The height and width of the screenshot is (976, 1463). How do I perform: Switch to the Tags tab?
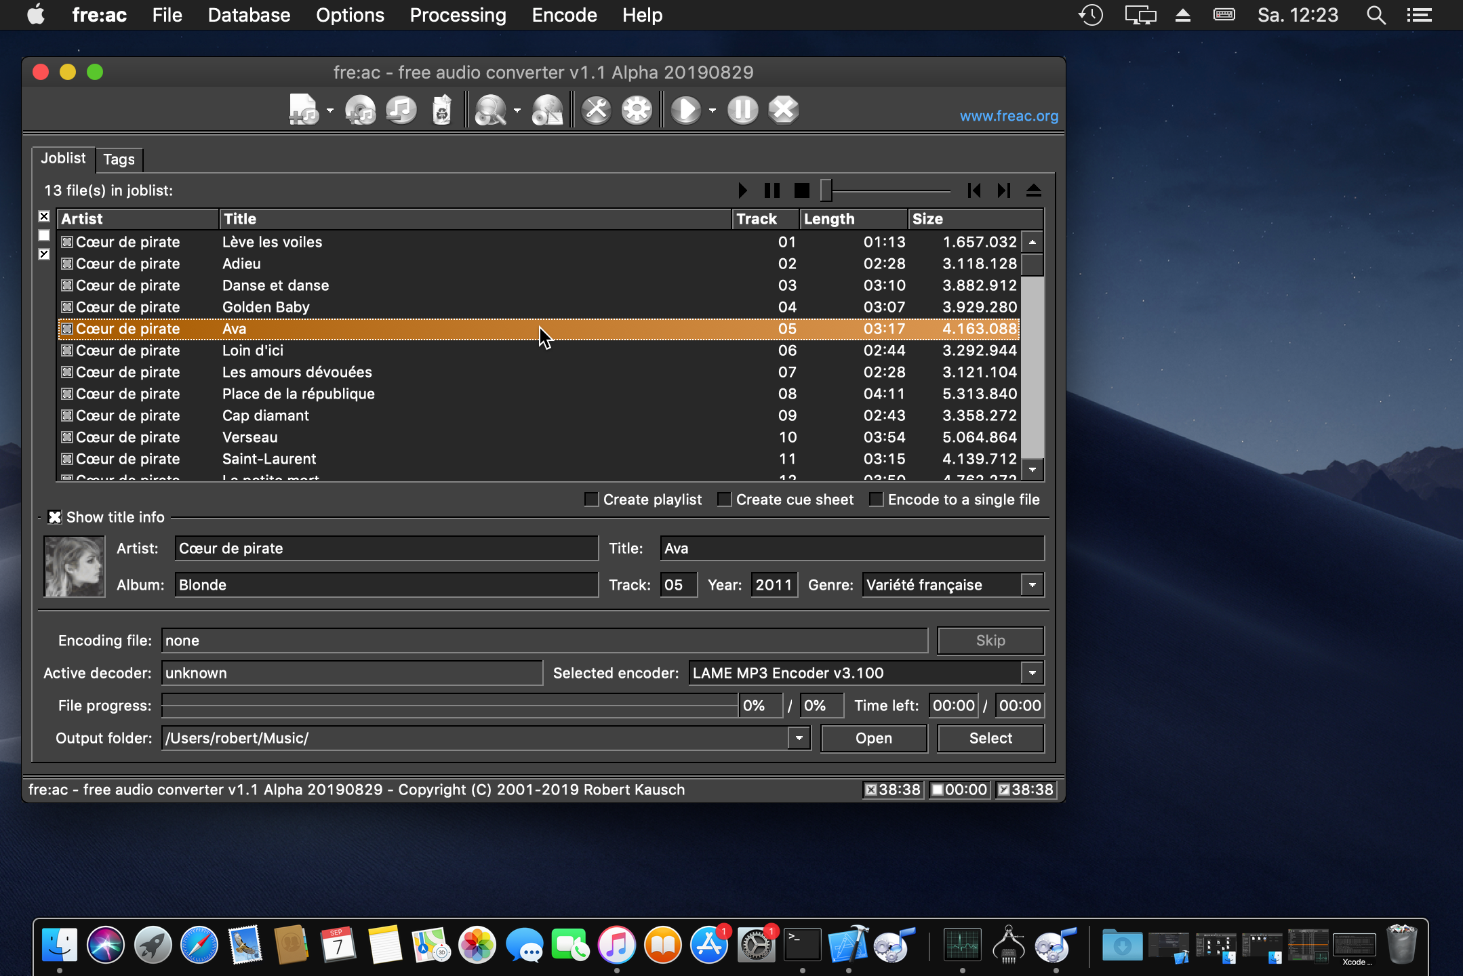[x=119, y=159]
